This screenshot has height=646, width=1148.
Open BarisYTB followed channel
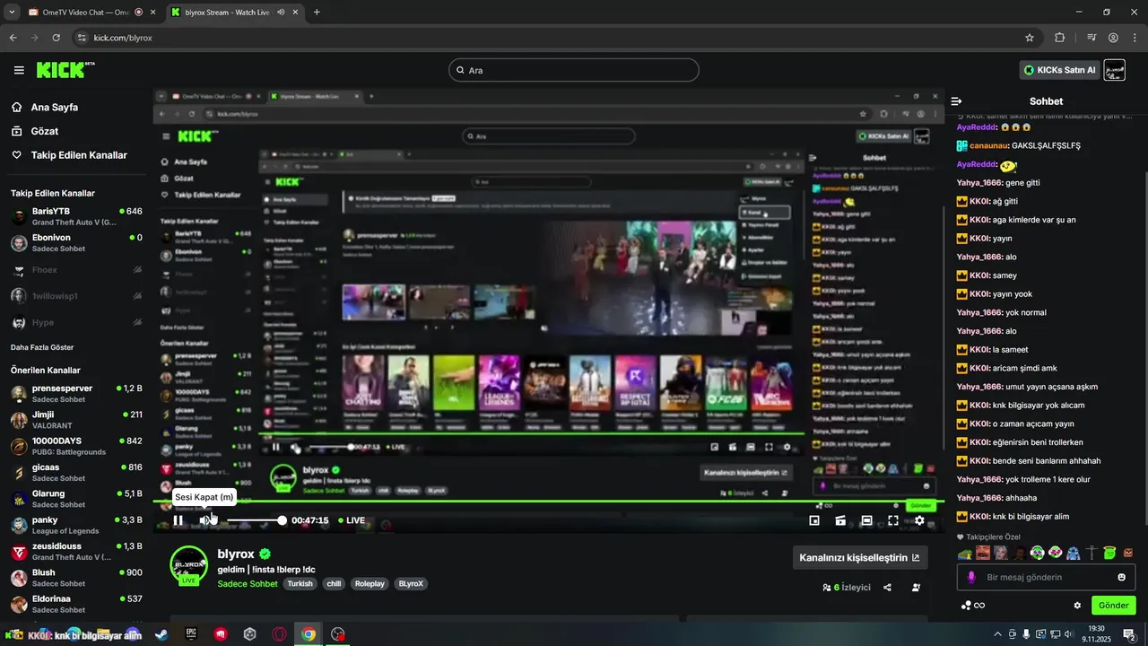(76, 216)
